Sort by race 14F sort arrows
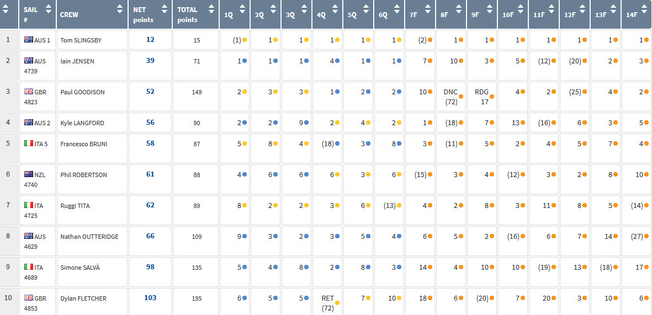The width and height of the screenshot is (652, 315). (x=644, y=9)
